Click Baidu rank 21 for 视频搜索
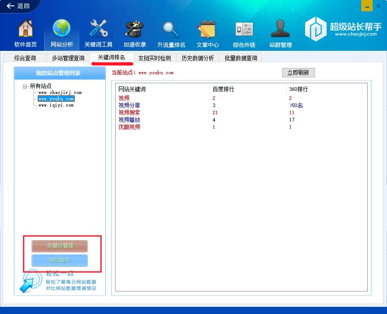 (x=215, y=112)
